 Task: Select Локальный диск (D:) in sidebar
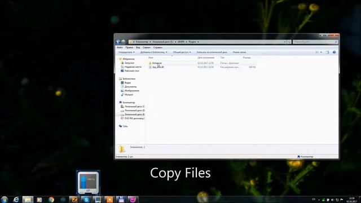click(x=134, y=111)
